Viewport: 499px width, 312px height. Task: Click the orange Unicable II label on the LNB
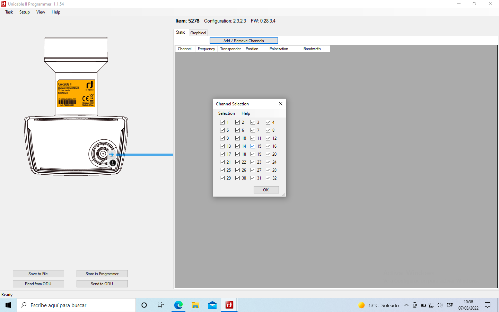click(x=76, y=94)
